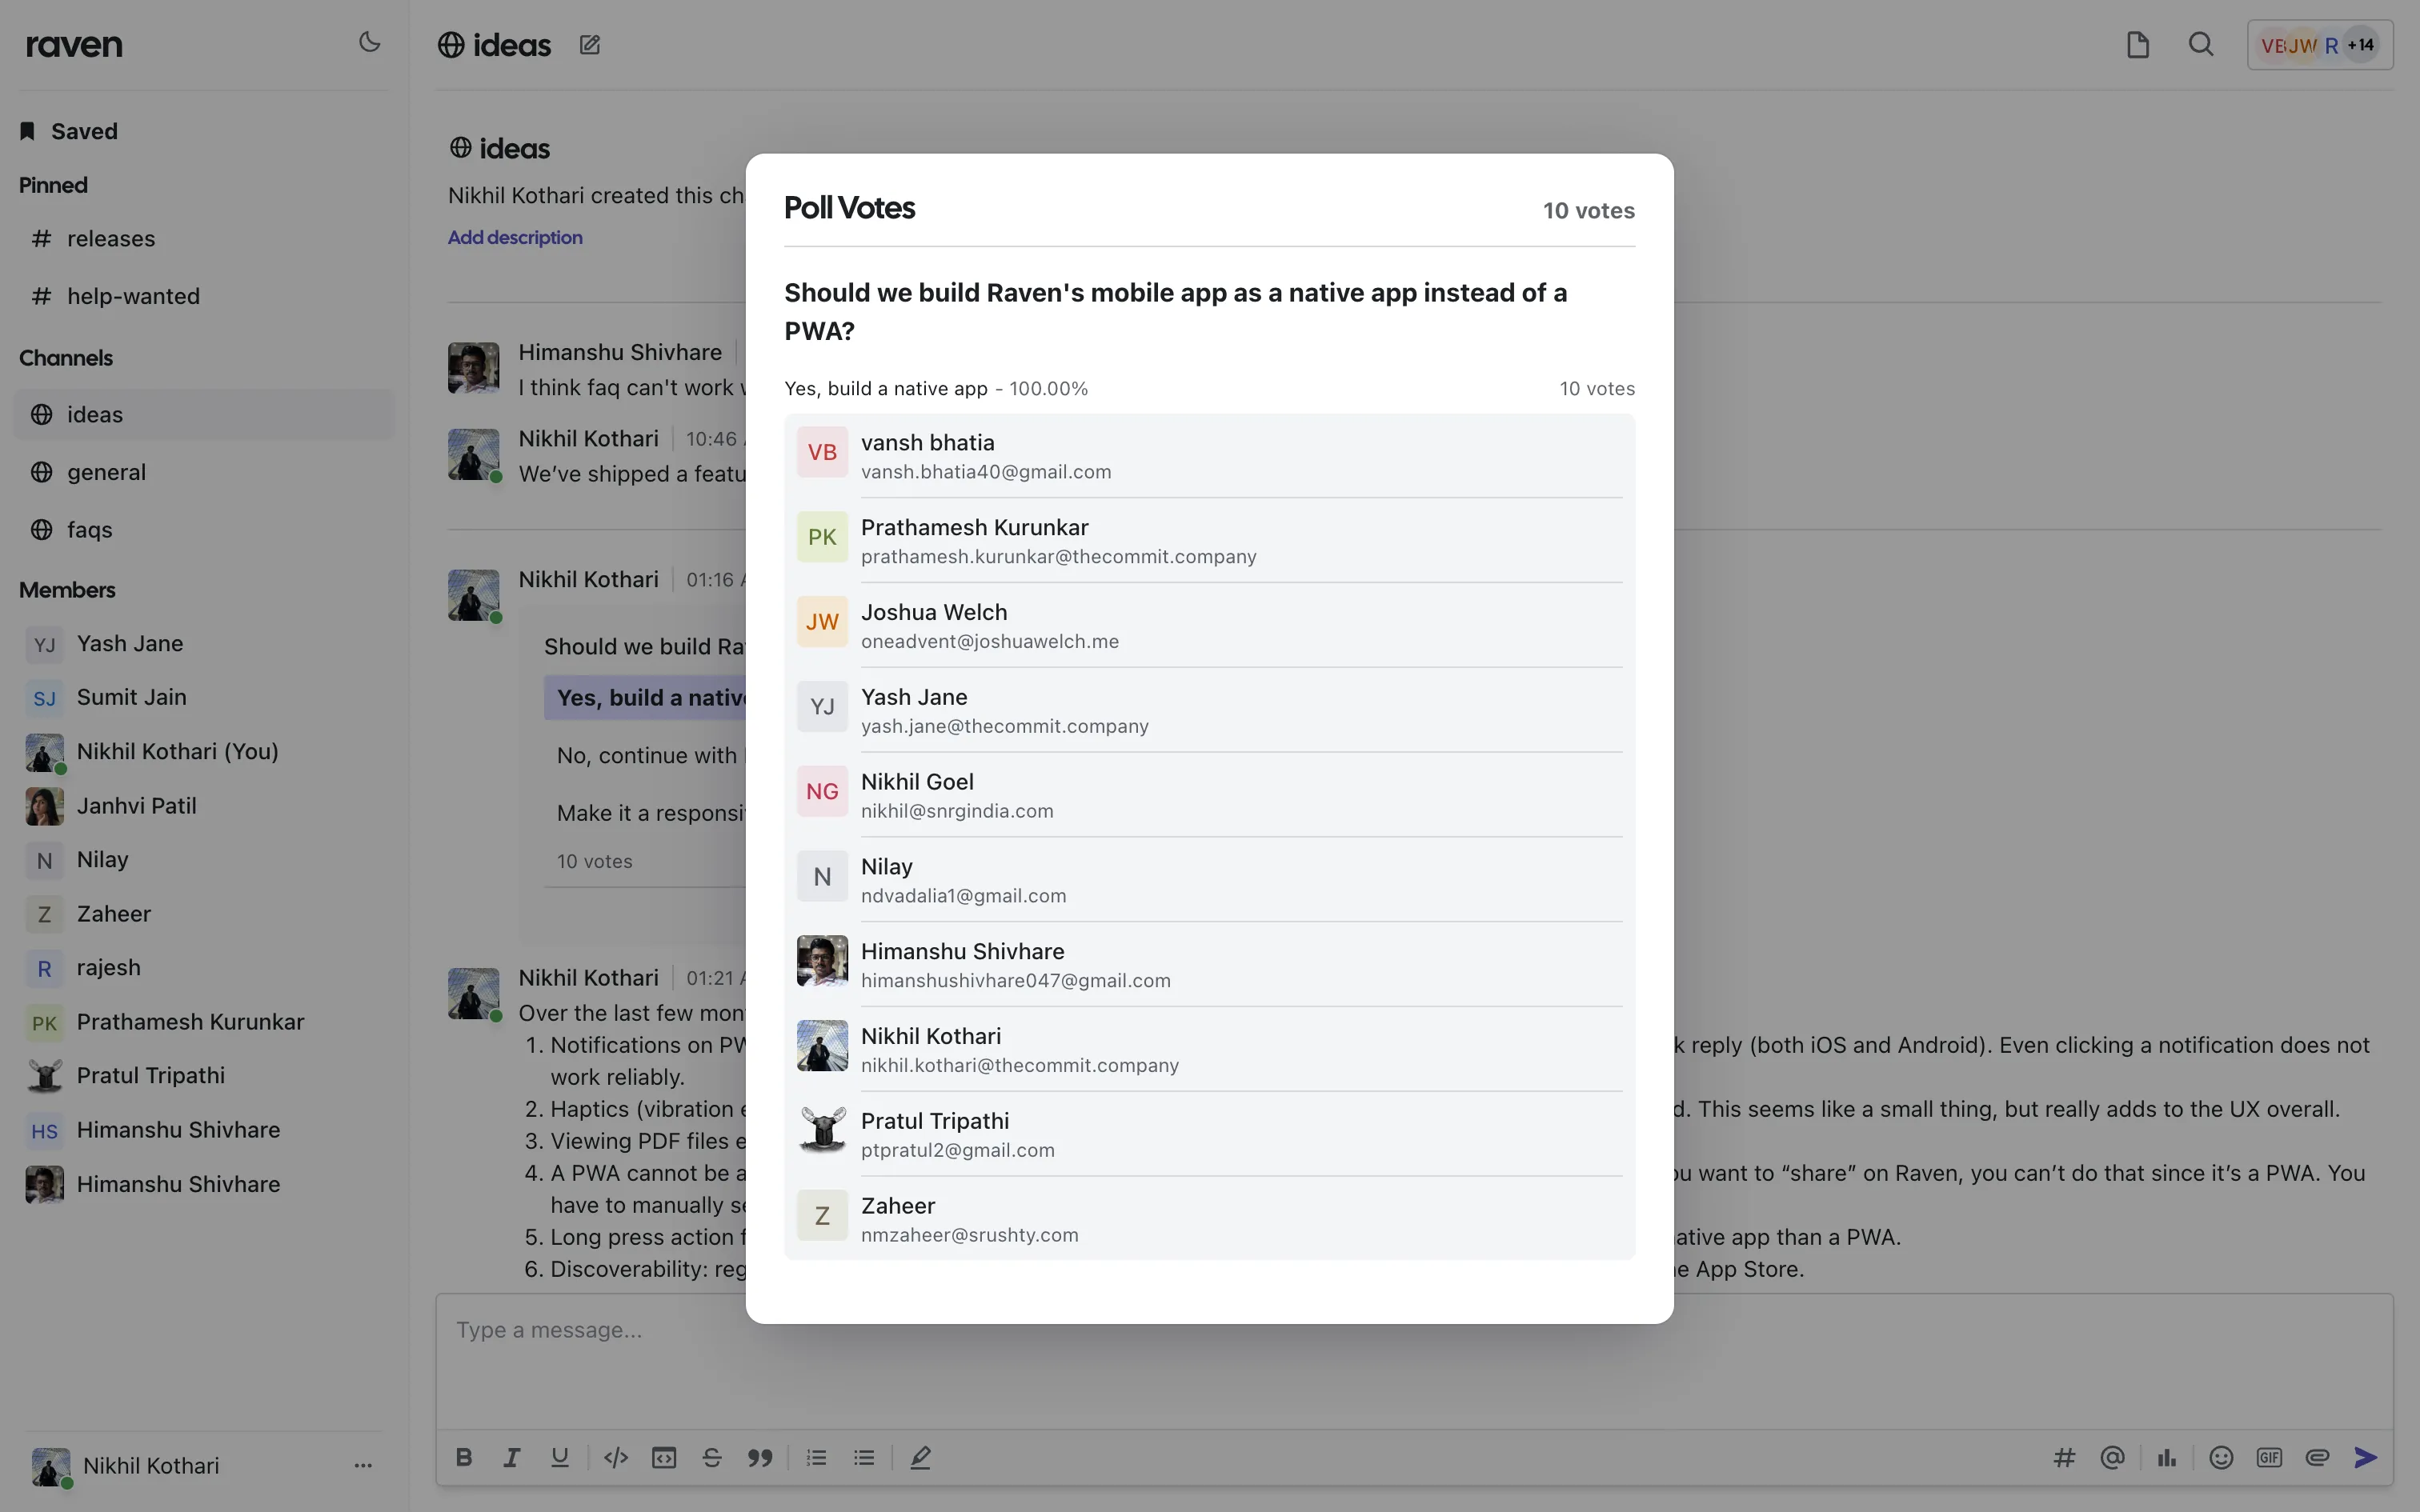The height and width of the screenshot is (1512, 2420).
Task: Open options menu next to Nikhil Kothari
Action: pos(363,1466)
